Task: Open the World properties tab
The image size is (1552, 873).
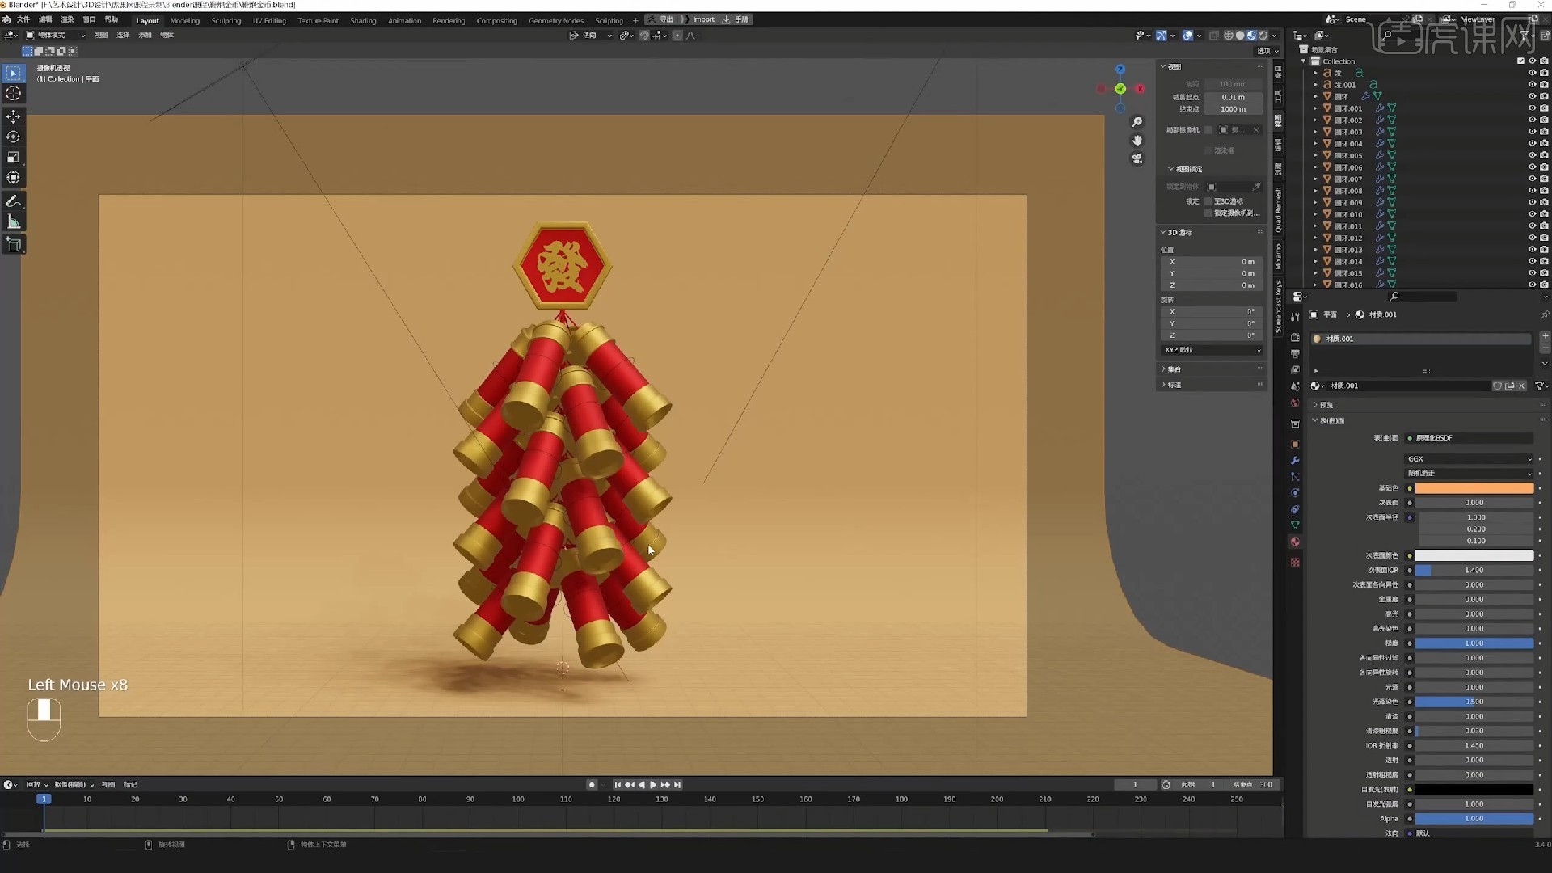Action: [1295, 403]
